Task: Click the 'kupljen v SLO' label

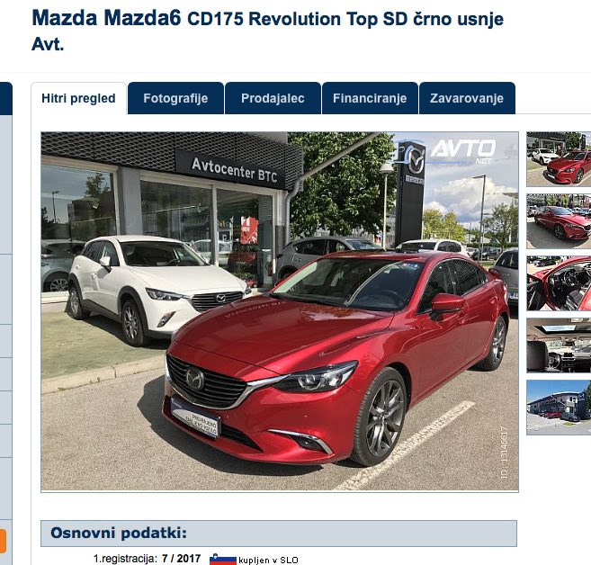Action: tap(268, 561)
